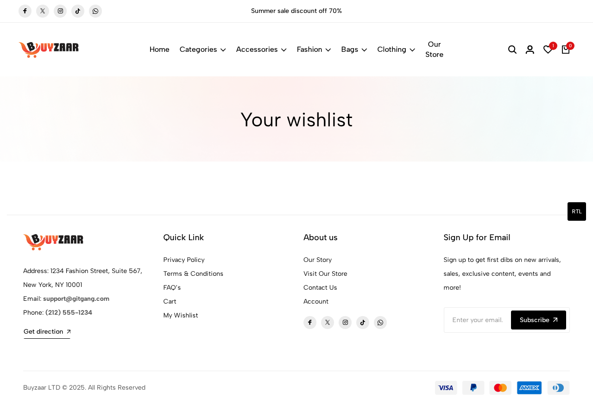Viewport: 593px width, 404px height.
Task: Focus the email input field
Action: tap(478, 320)
